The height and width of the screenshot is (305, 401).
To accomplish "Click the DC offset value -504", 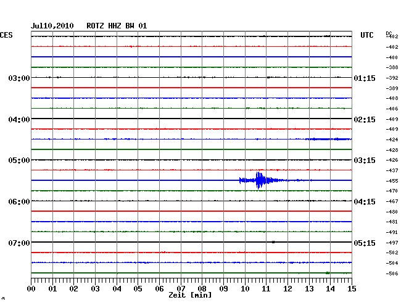I will [x=392, y=263].
